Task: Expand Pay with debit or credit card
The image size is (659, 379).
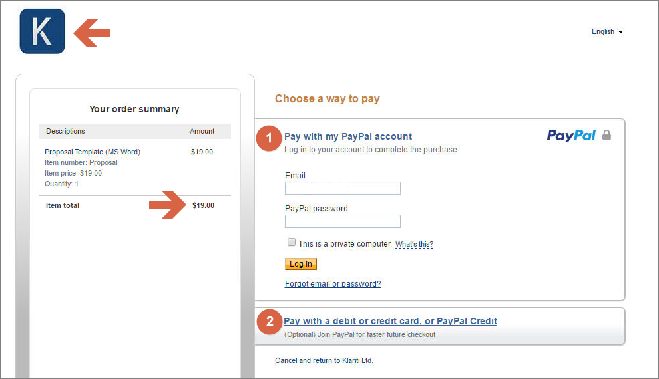Action: pos(391,321)
